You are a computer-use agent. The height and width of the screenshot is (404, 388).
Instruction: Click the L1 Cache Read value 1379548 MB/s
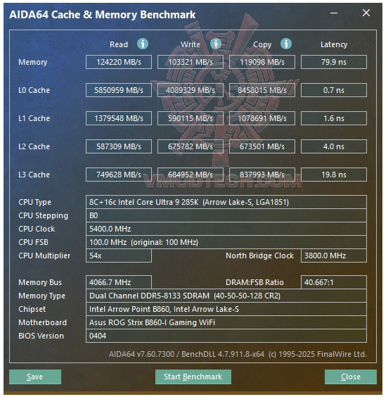(x=119, y=119)
